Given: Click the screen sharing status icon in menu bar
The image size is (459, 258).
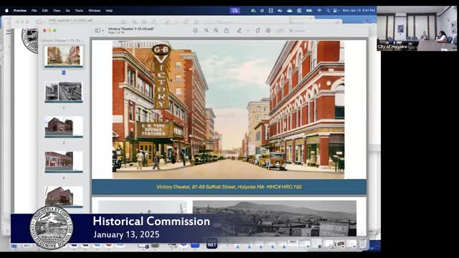Looking at the screenshot, I should pos(235,11).
